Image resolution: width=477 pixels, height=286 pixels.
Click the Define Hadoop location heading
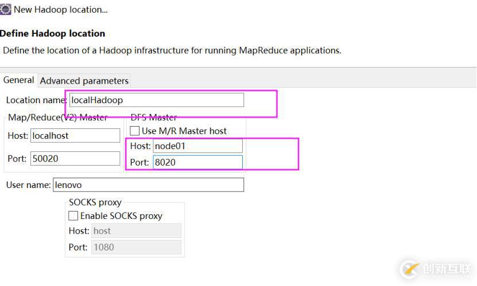(53, 33)
